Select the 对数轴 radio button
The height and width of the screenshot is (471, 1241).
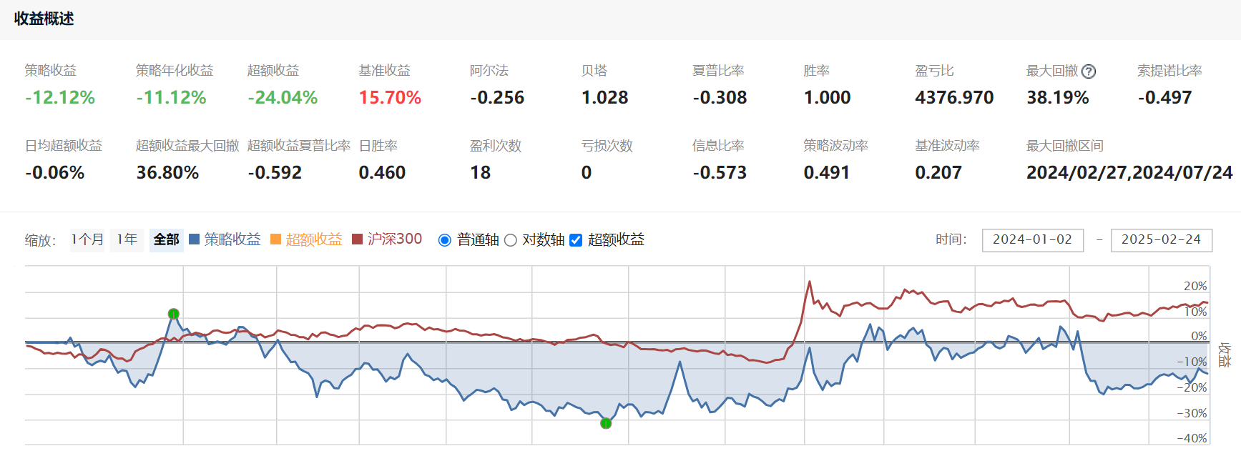[x=511, y=240]
